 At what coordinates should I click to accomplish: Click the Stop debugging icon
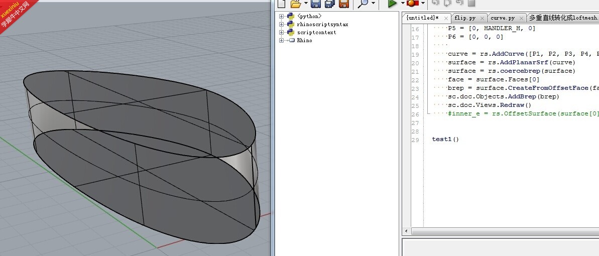[471, 3]
